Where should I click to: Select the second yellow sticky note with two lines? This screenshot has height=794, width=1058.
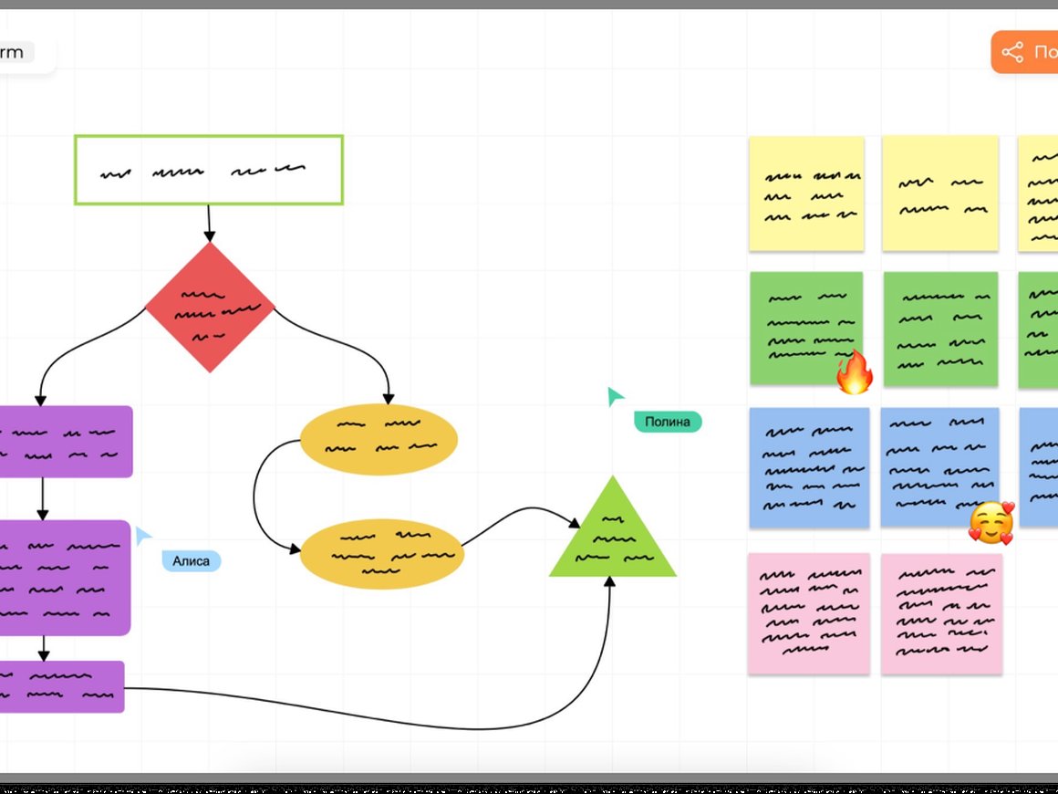939,193
